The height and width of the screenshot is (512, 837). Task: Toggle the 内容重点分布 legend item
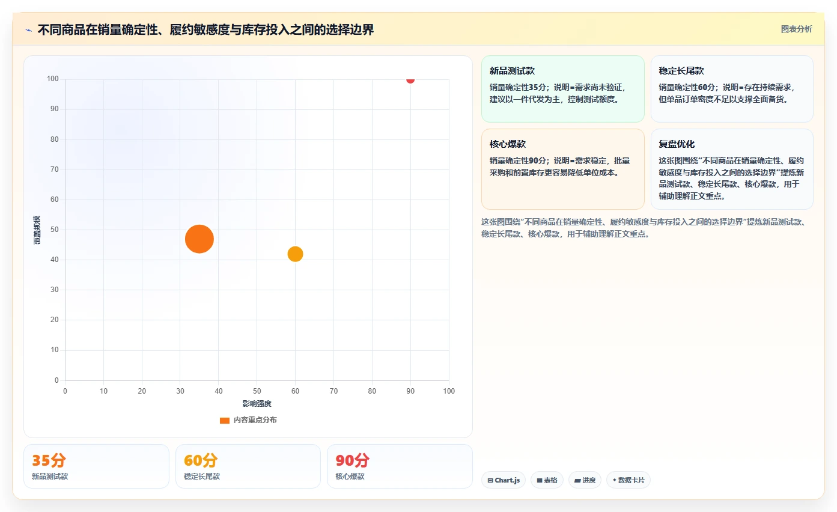click(x=248, y=420)
